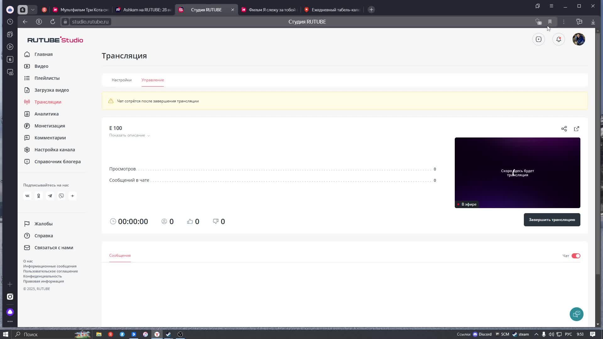Click the share stream icon
This screenshot has height=339, width=603.
point(564,129)
